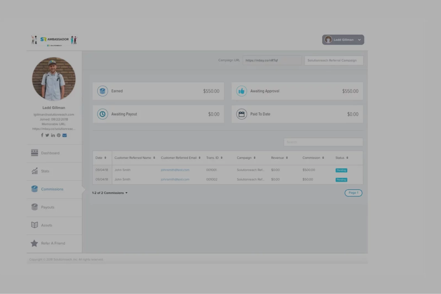Click the Awaiting Approval thumbs-up icon

point(241,91)
